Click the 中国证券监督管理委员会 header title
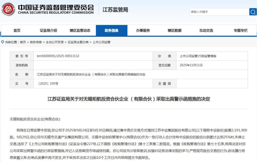The width and height of the screenshot is (257, 162). pos(56,7)
